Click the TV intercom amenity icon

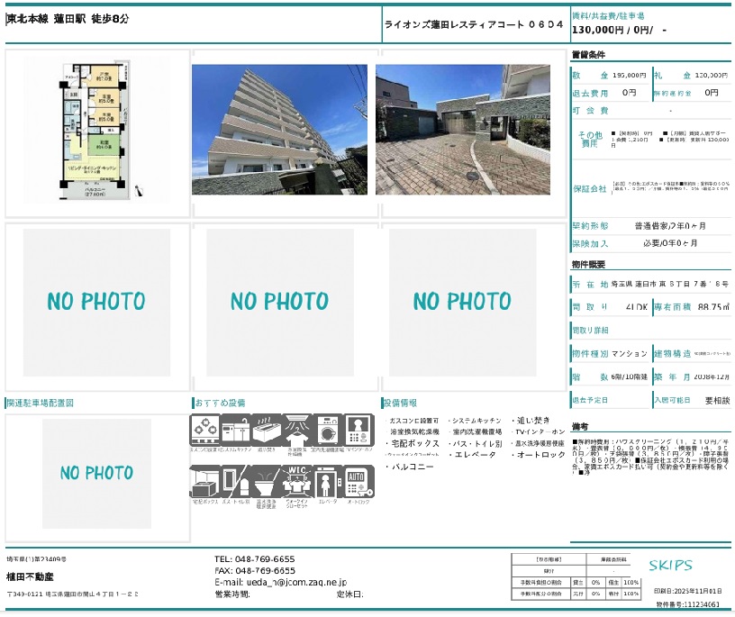tap(358, 430)
